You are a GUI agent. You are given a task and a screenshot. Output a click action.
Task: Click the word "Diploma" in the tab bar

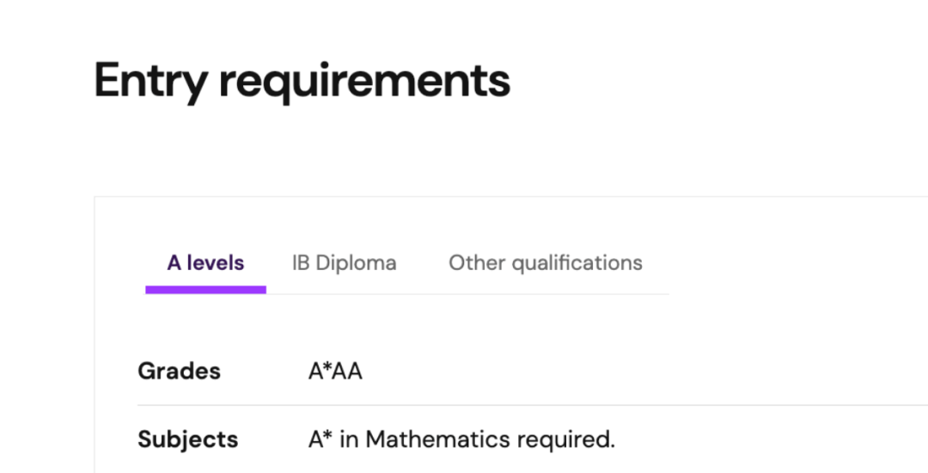pos(356,263)
